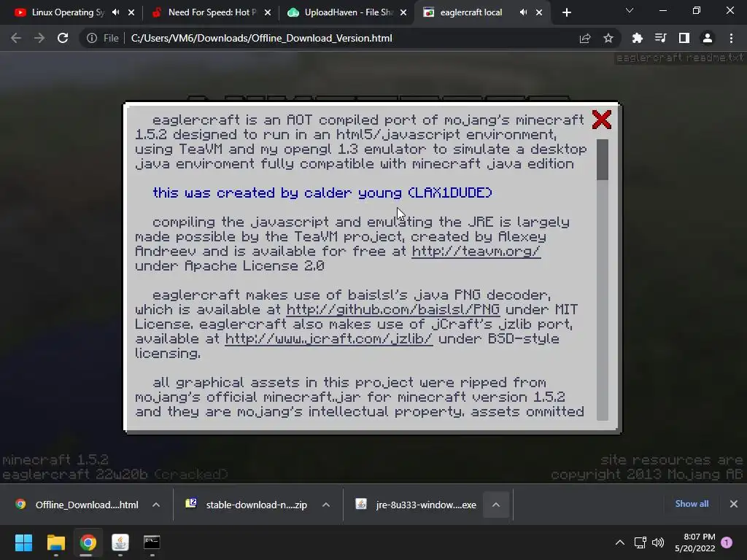The width and height of the screenshot is (747, 560).
Task: Close the eaglercraft local tab
Action: point(539,12)
